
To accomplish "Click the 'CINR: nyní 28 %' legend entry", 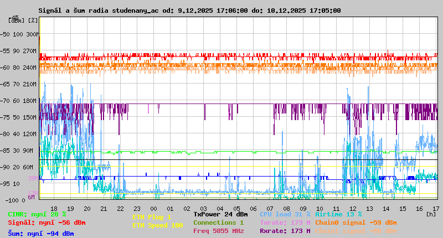I will click(37, 215).
